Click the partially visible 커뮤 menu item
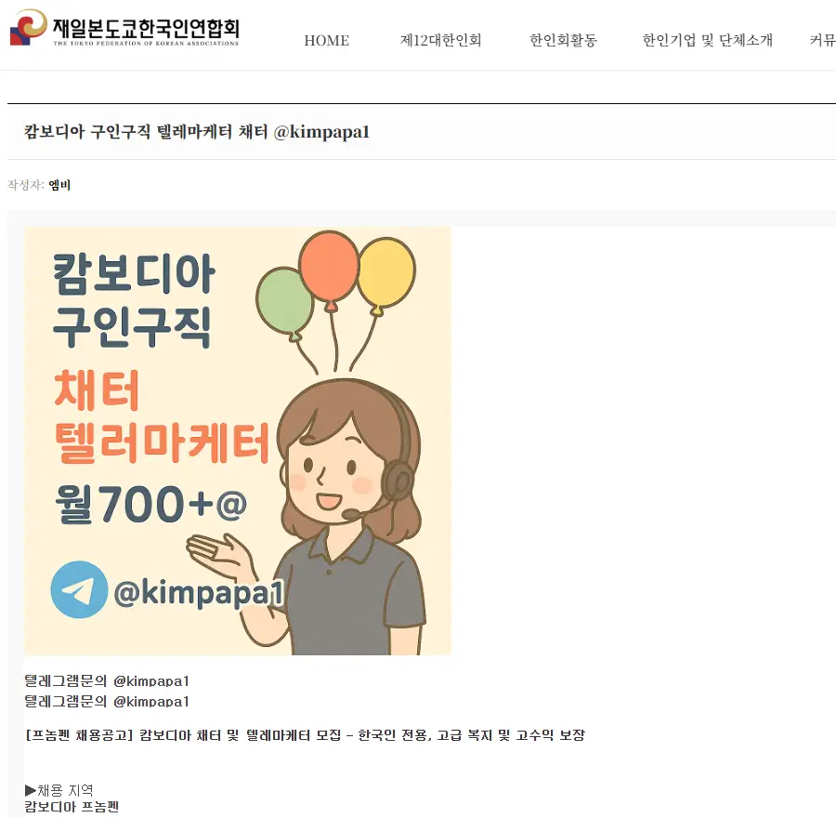Screen dimensions: 836x818 [x=822, y=41]
